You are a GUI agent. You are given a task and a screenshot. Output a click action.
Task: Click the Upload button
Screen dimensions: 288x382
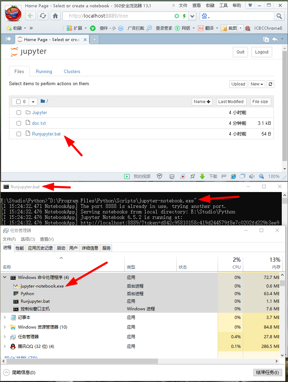click(x=238, y=84)
